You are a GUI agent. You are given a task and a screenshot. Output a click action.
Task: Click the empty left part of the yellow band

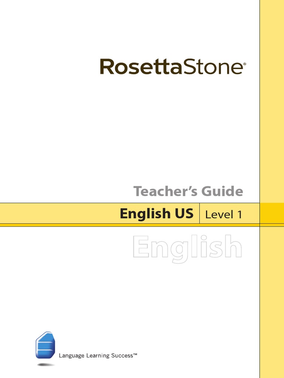[x=55, y=213]
